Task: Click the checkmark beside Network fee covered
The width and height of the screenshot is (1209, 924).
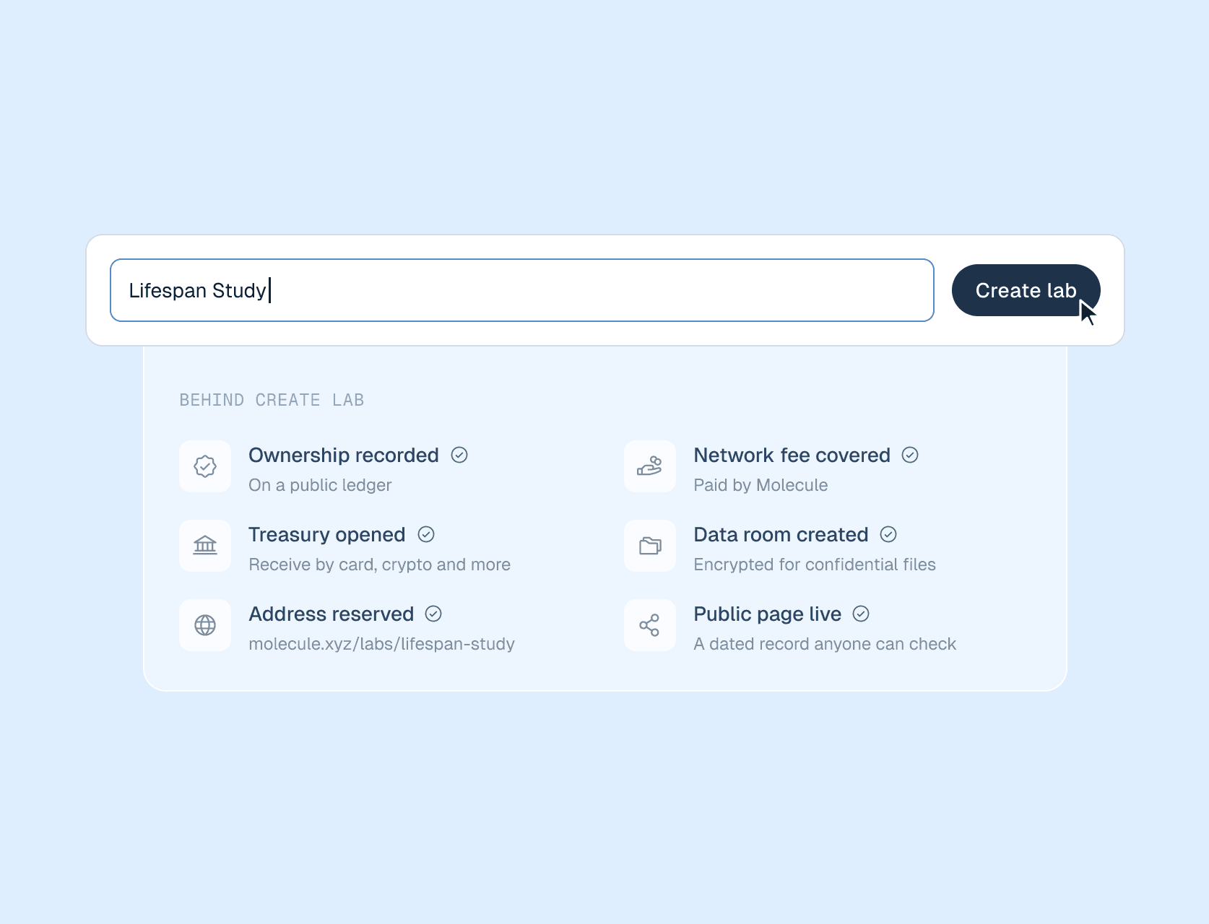Action: pyautogui.click(x=910, y=455)
